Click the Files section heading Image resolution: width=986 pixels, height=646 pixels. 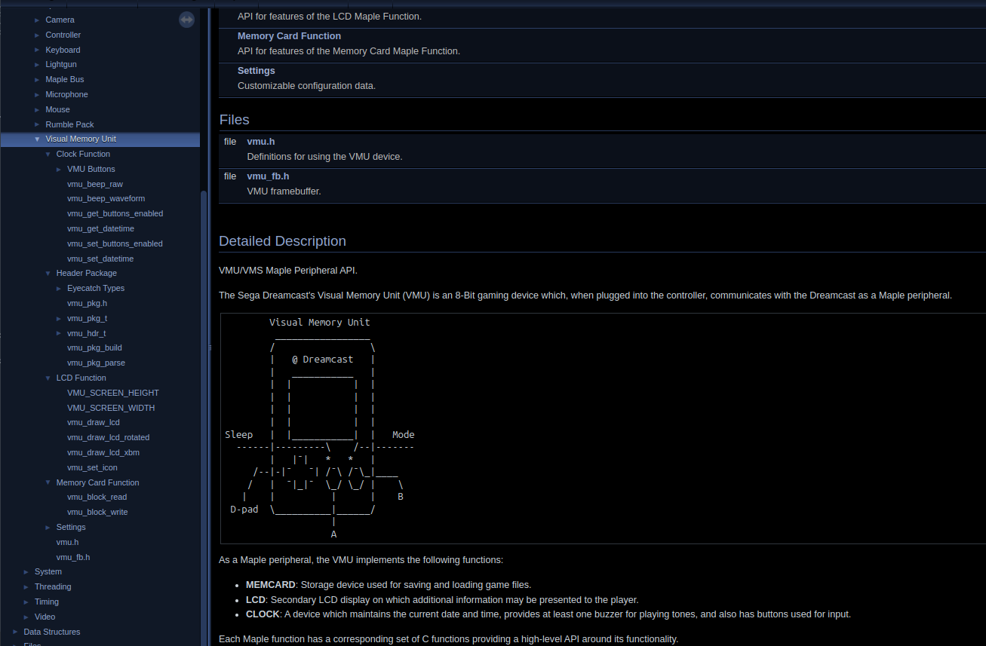click(235, 120)
